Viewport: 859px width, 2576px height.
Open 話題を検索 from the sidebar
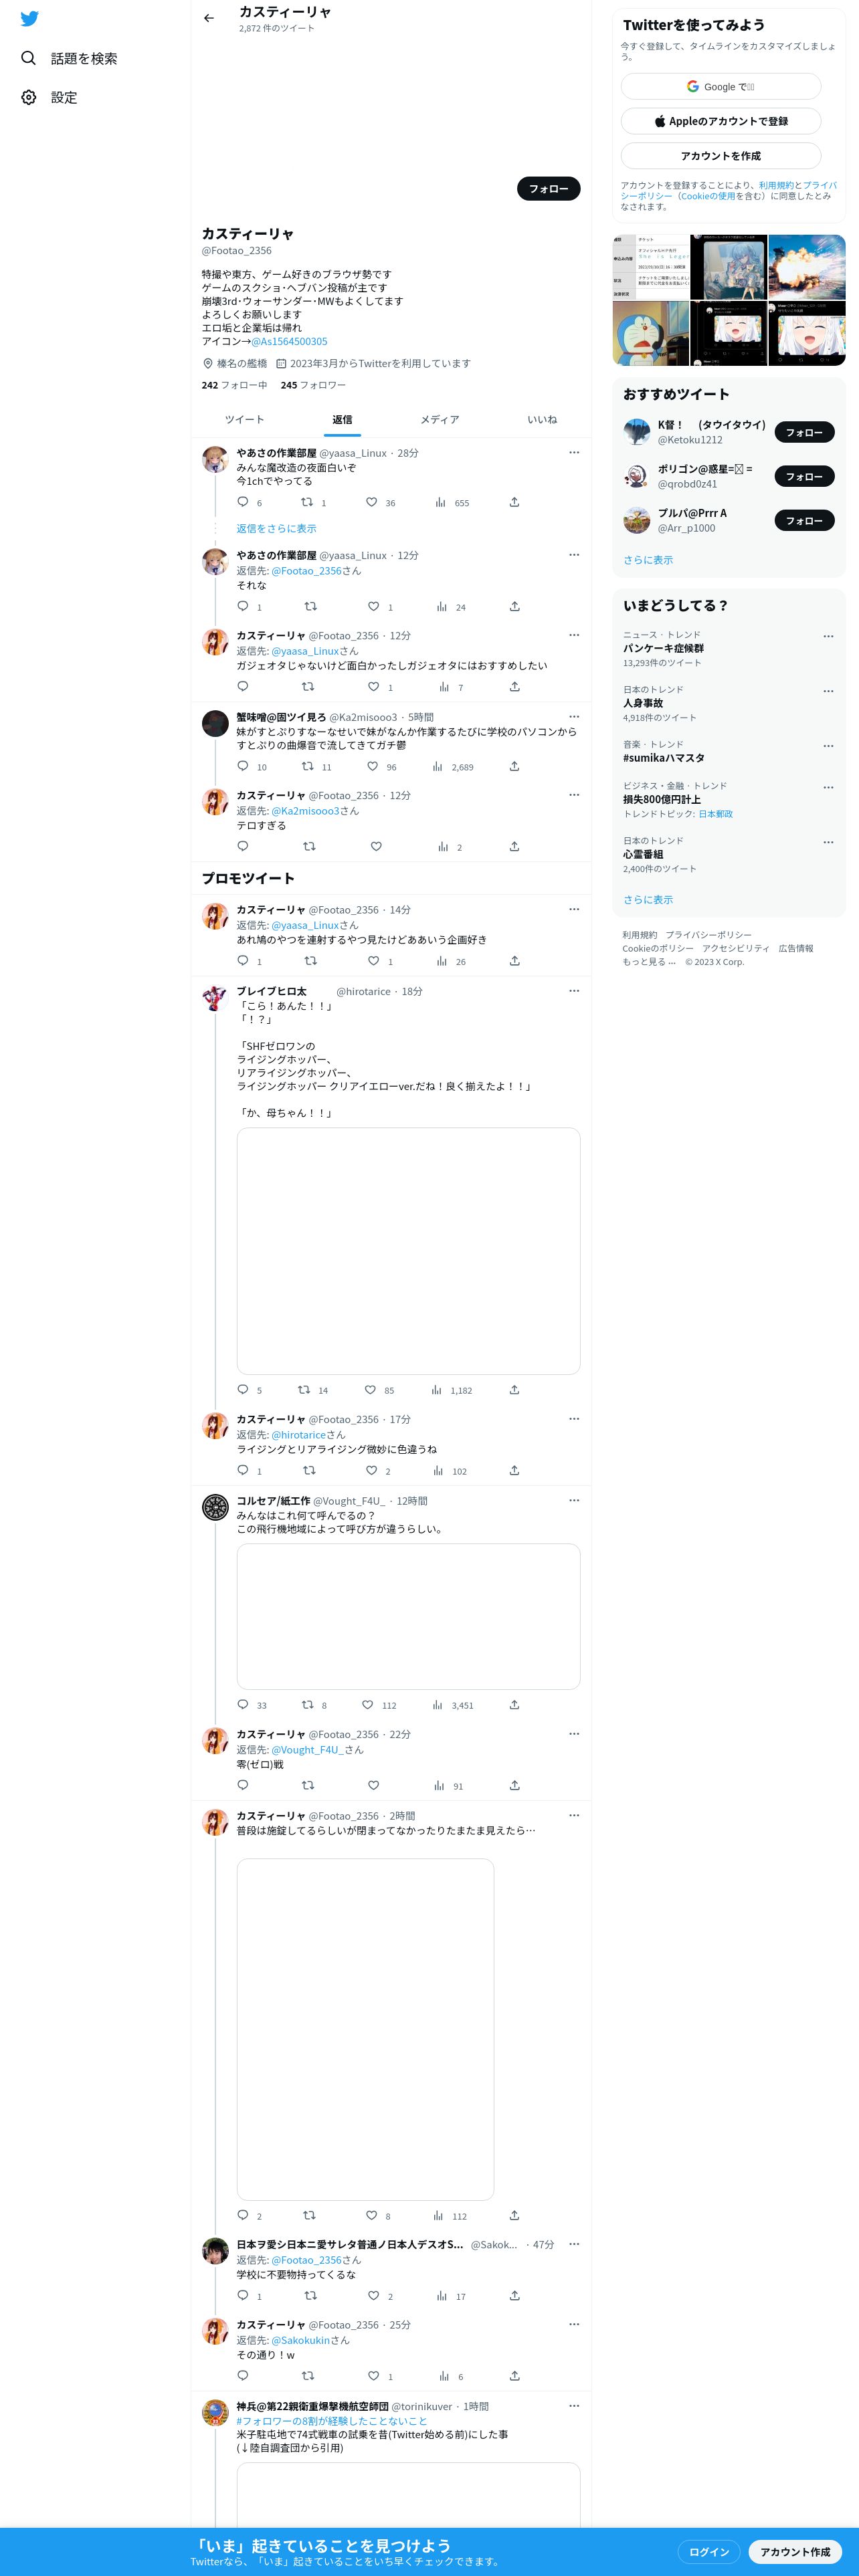point(69,59)
